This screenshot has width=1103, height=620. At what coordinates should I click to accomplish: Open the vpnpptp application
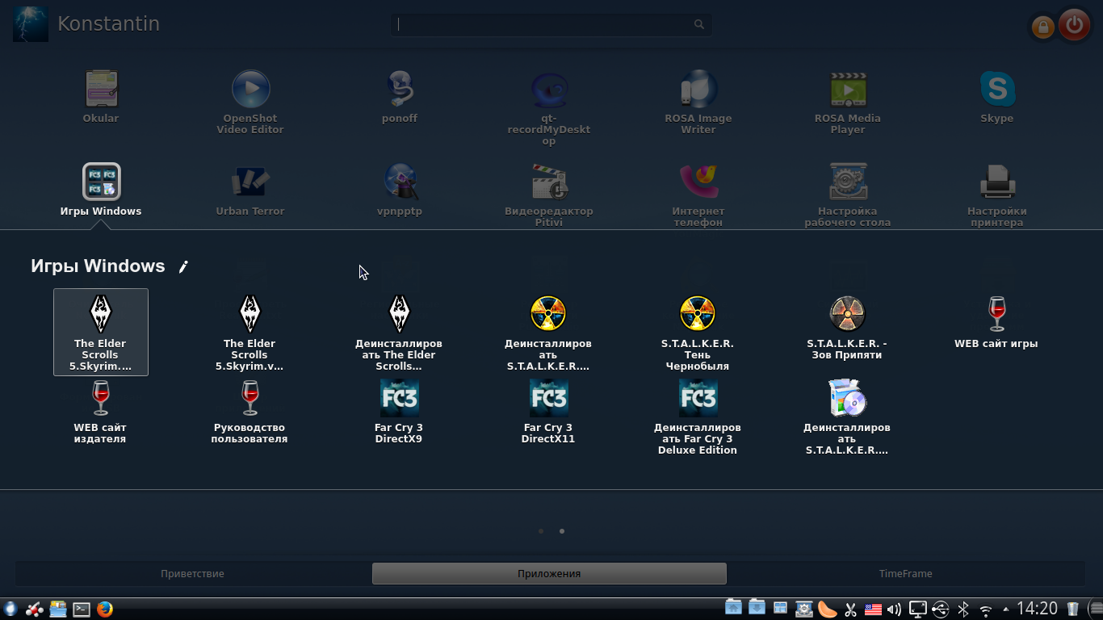pos(400,190)
